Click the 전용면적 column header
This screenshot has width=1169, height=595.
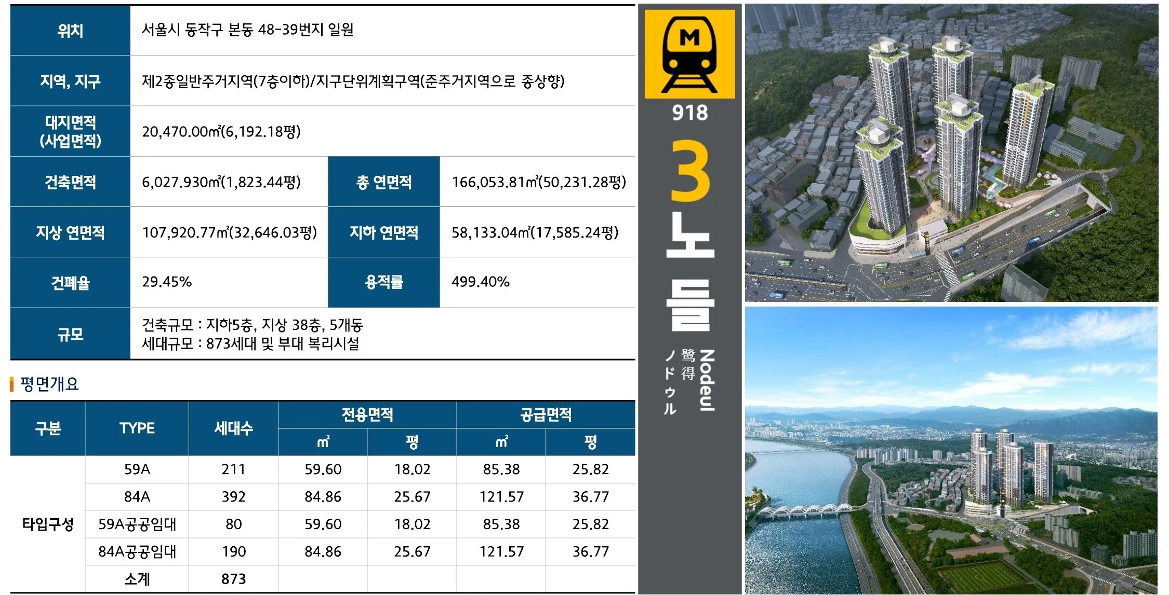[x=367, y=414]
